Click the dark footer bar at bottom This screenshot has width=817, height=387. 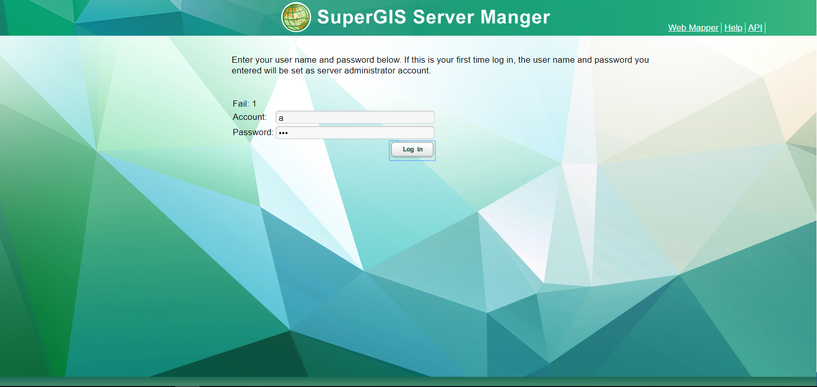[408, 381]
